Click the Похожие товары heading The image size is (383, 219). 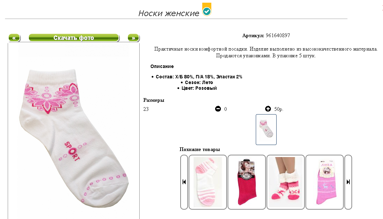point(200,149)
